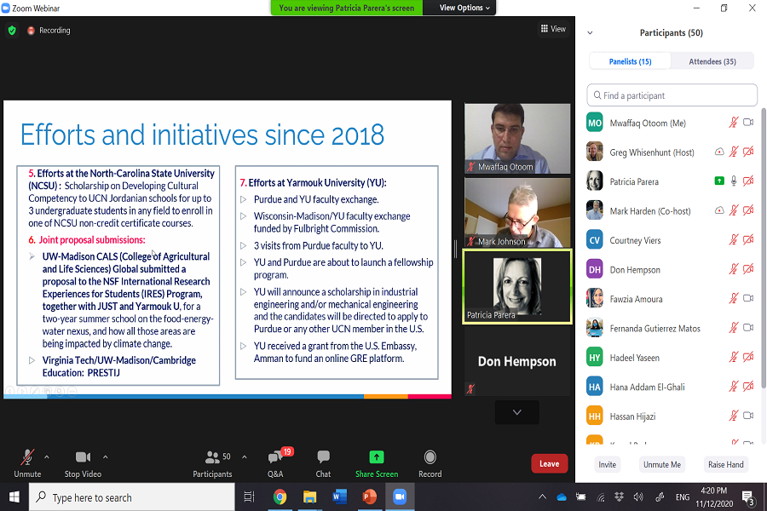Open Task View on the taskbar
Viewport: 767px width, 511px height.
pyautogui.click(x=249, y=497)
